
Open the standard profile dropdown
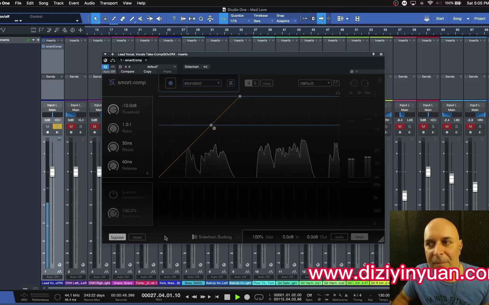coord(202,83)
